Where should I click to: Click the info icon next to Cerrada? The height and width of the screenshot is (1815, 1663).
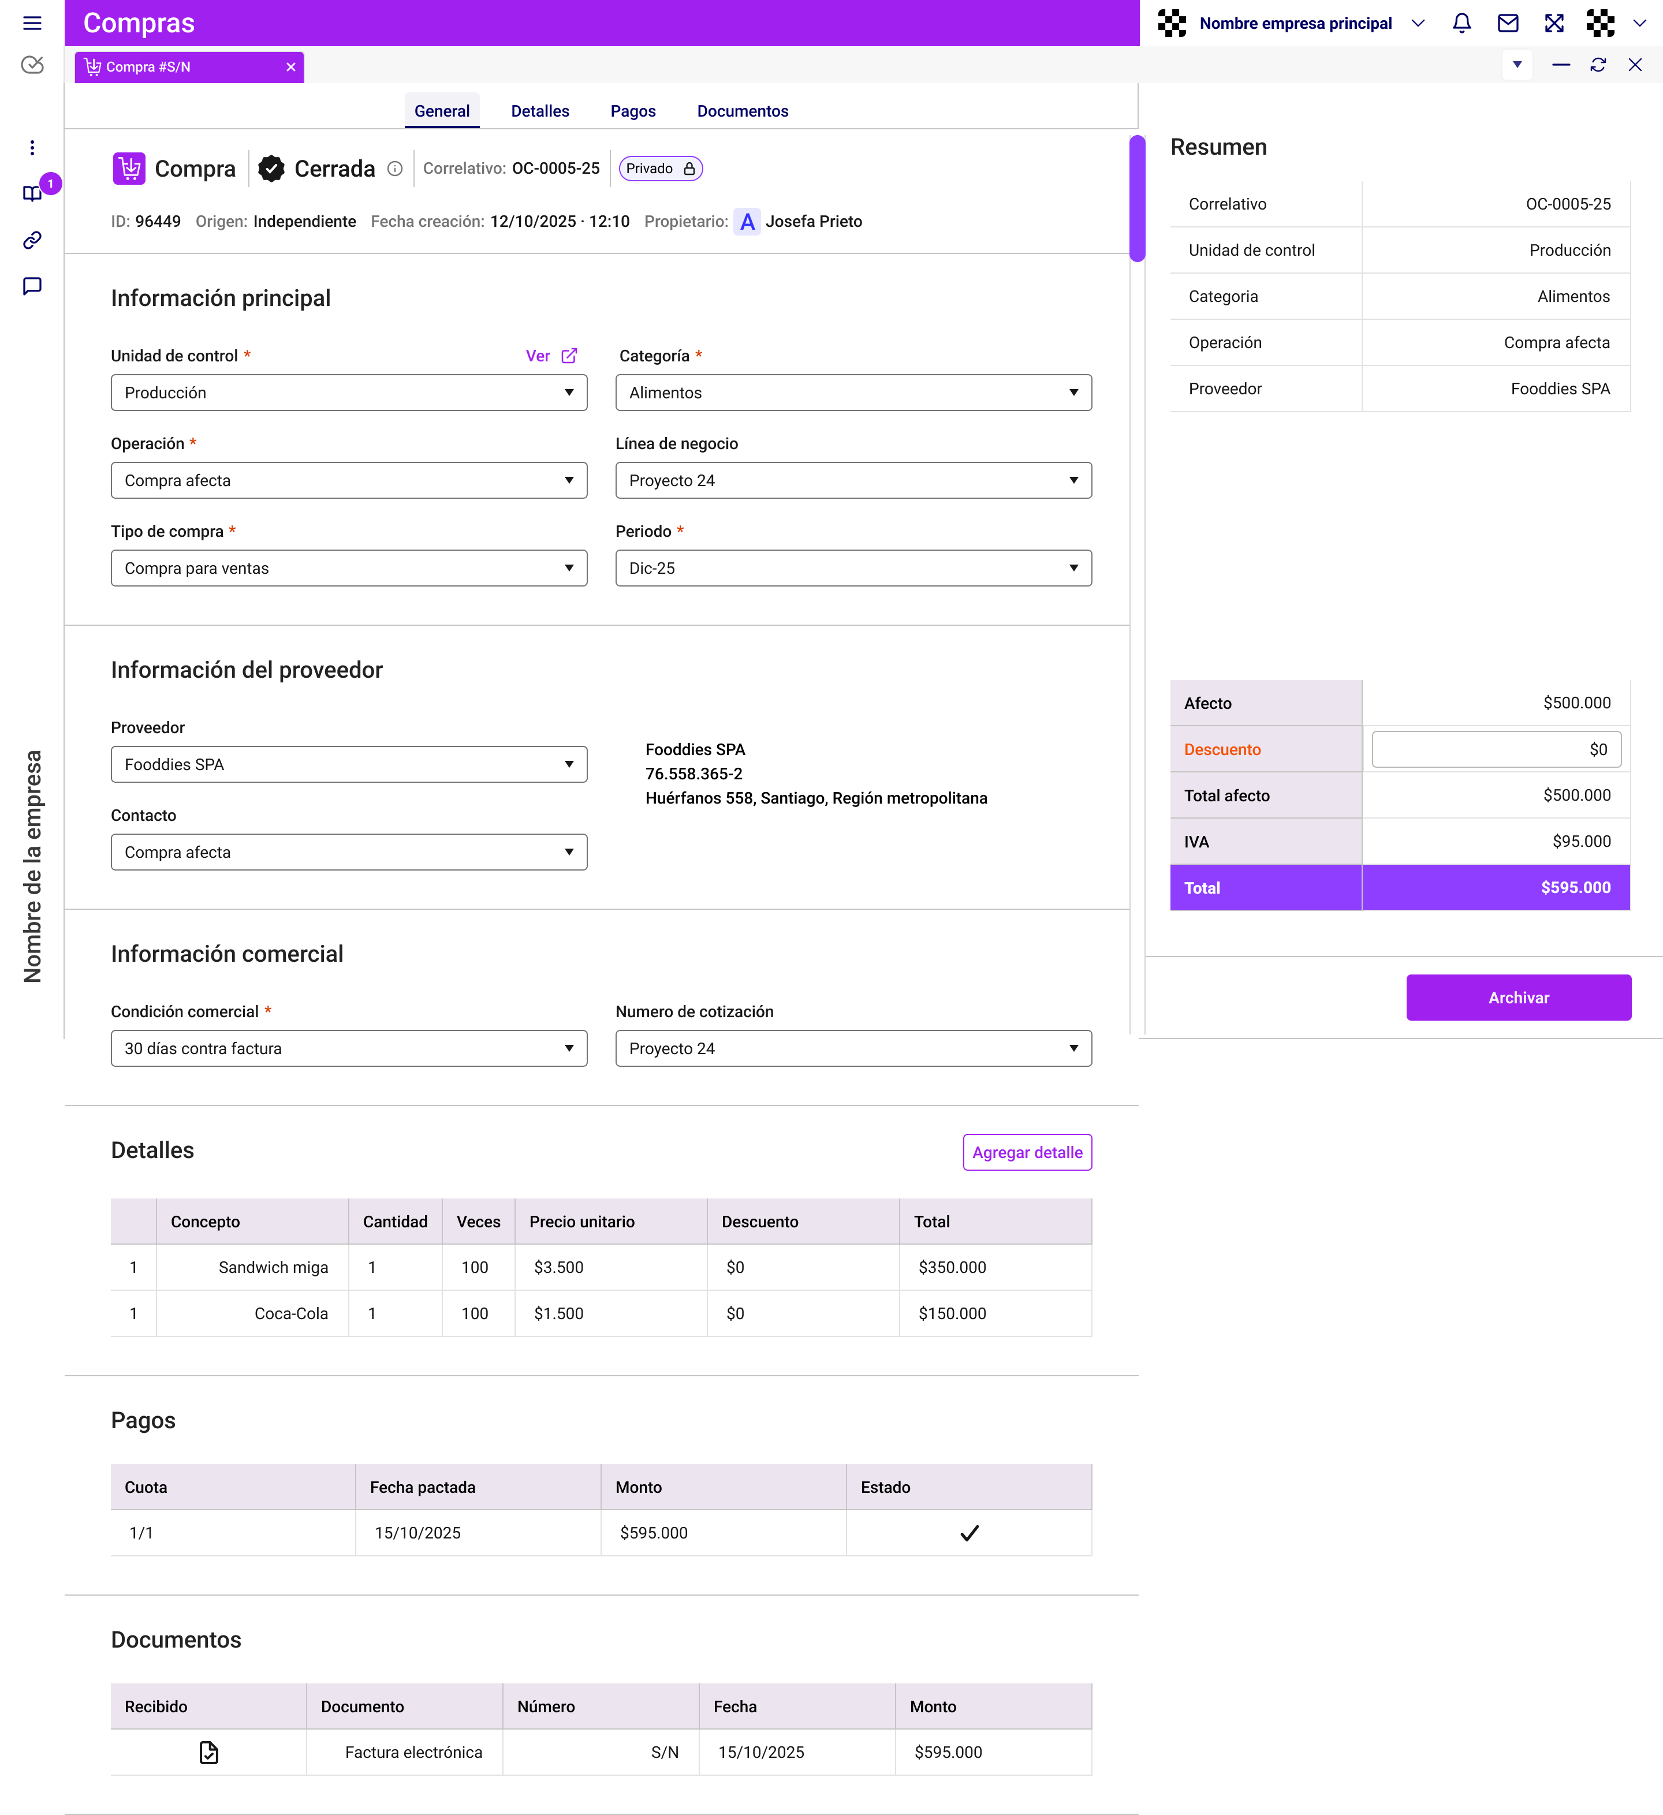click(394, 169)
